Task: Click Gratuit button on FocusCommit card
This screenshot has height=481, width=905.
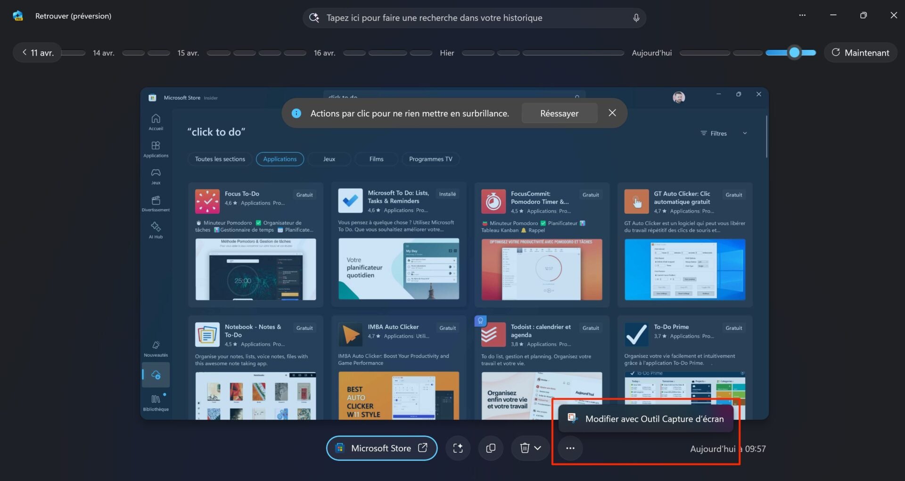Action: (x=591, y=195)
